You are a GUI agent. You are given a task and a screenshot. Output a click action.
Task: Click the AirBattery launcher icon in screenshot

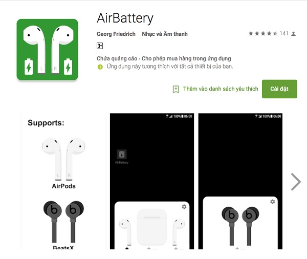[x=122, y=155]
